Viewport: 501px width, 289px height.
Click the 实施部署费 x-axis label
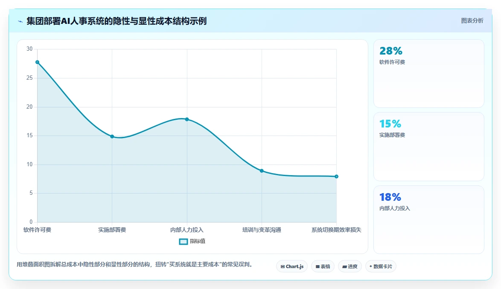112,230
